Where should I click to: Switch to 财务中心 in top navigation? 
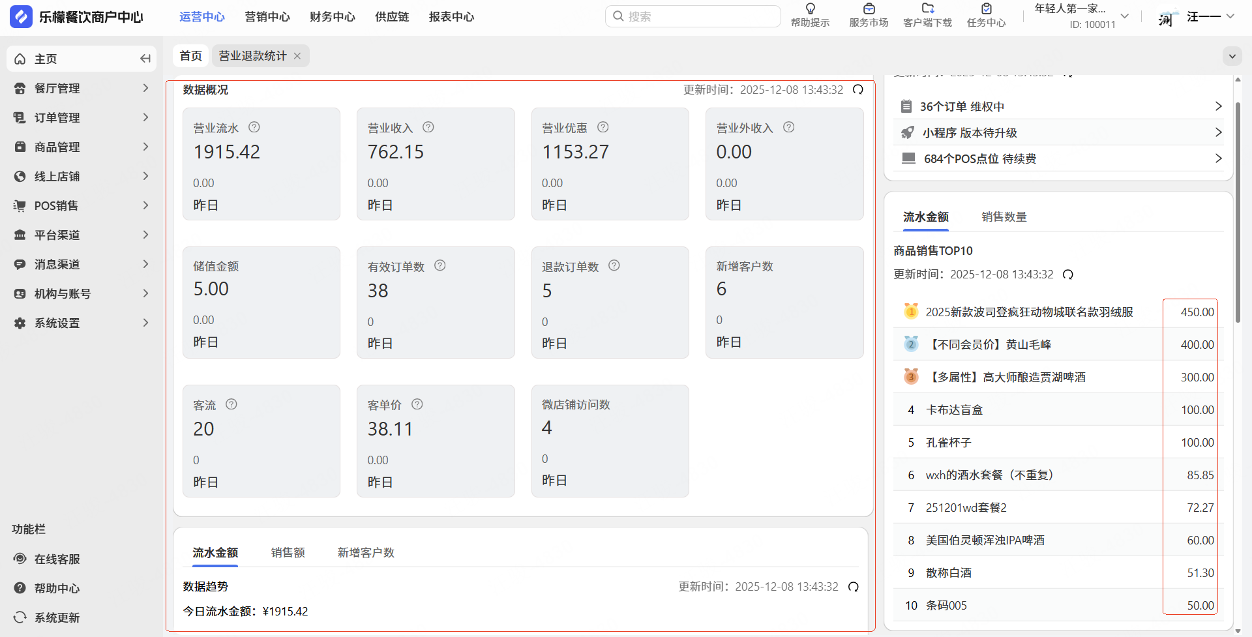[333, 17]
